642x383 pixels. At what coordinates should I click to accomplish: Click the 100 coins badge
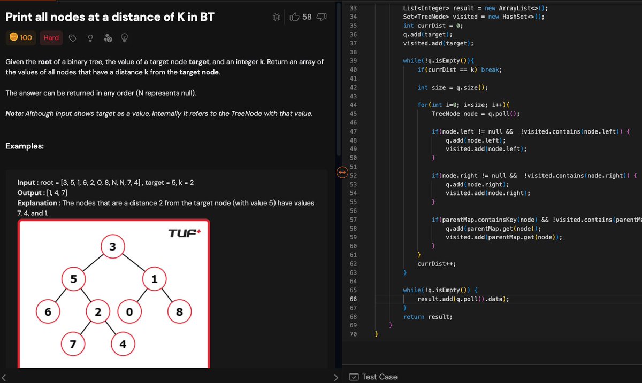pyautogui.click(x=21, y=37)
